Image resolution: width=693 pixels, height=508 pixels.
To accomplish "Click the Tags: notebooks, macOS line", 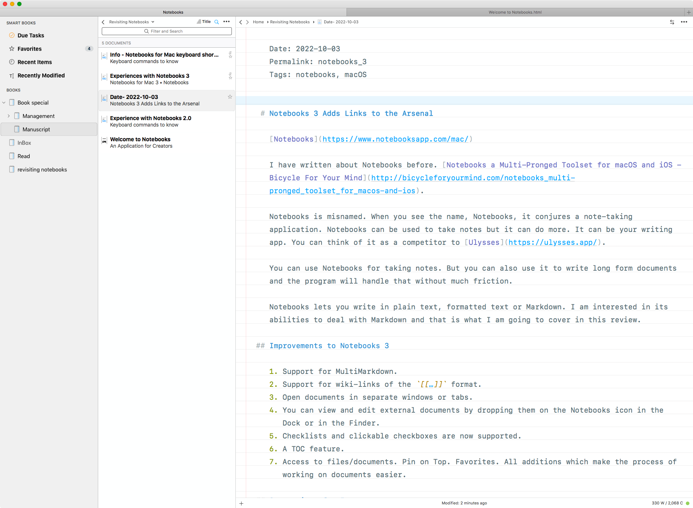I will (318, 75).
